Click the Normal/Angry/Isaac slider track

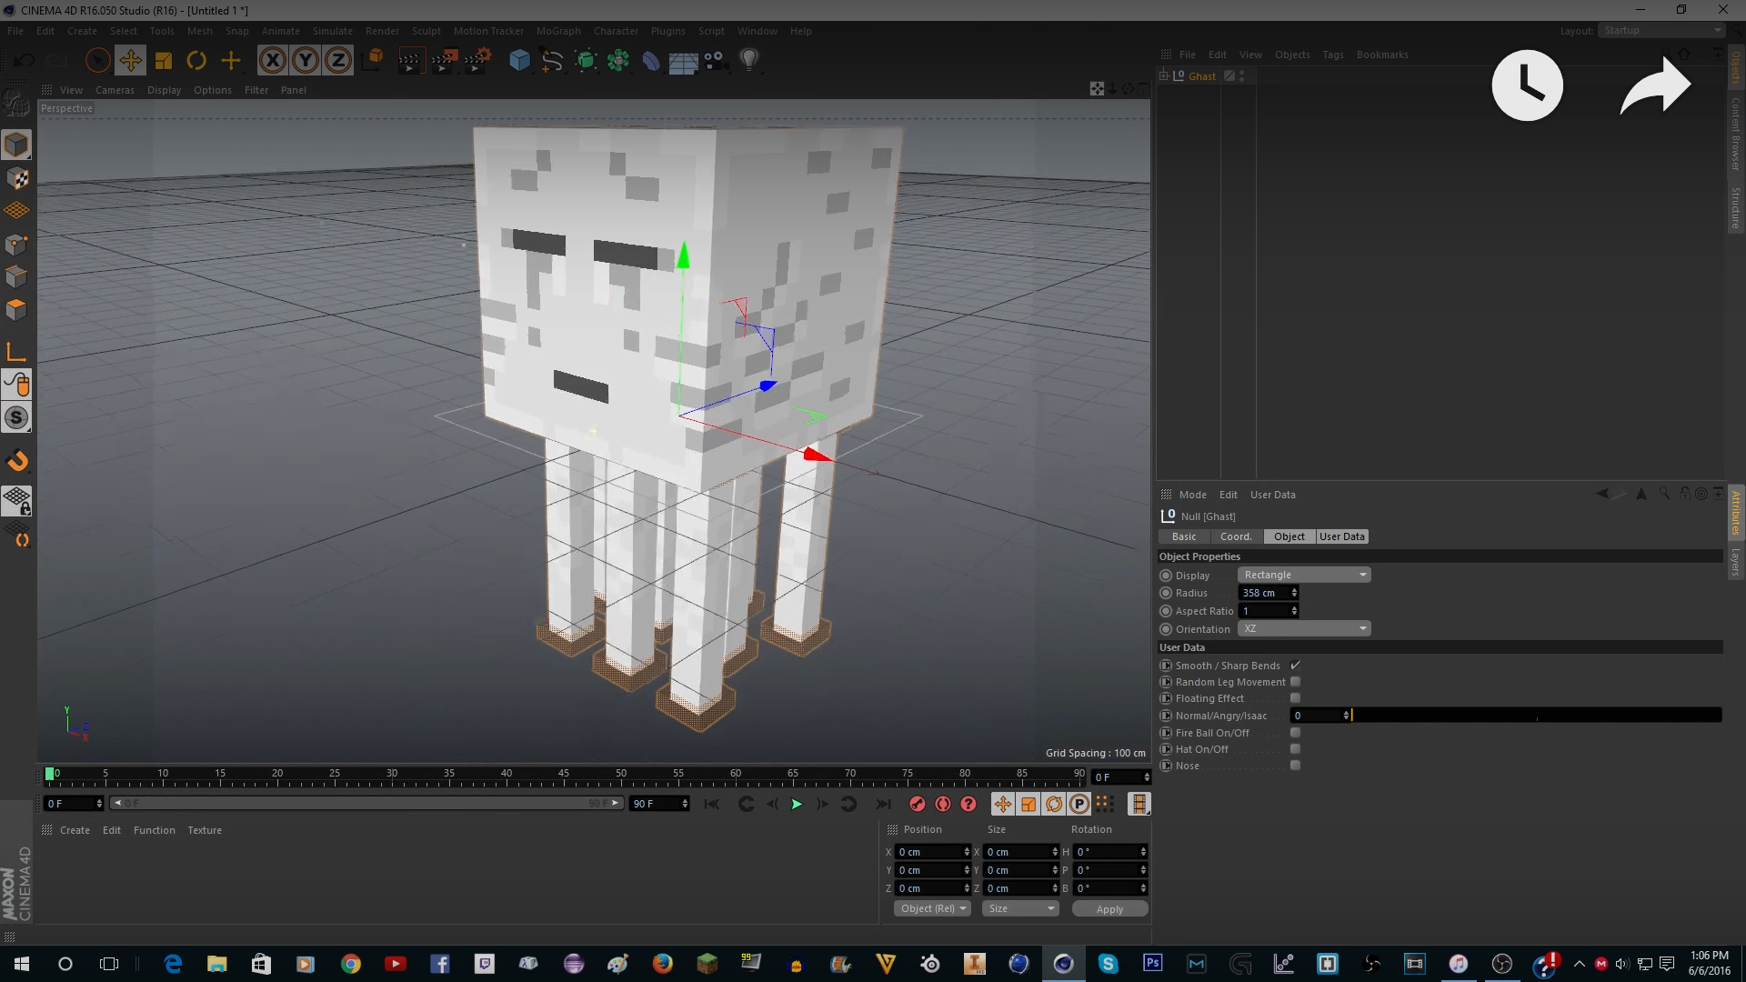pos(1537,716)
